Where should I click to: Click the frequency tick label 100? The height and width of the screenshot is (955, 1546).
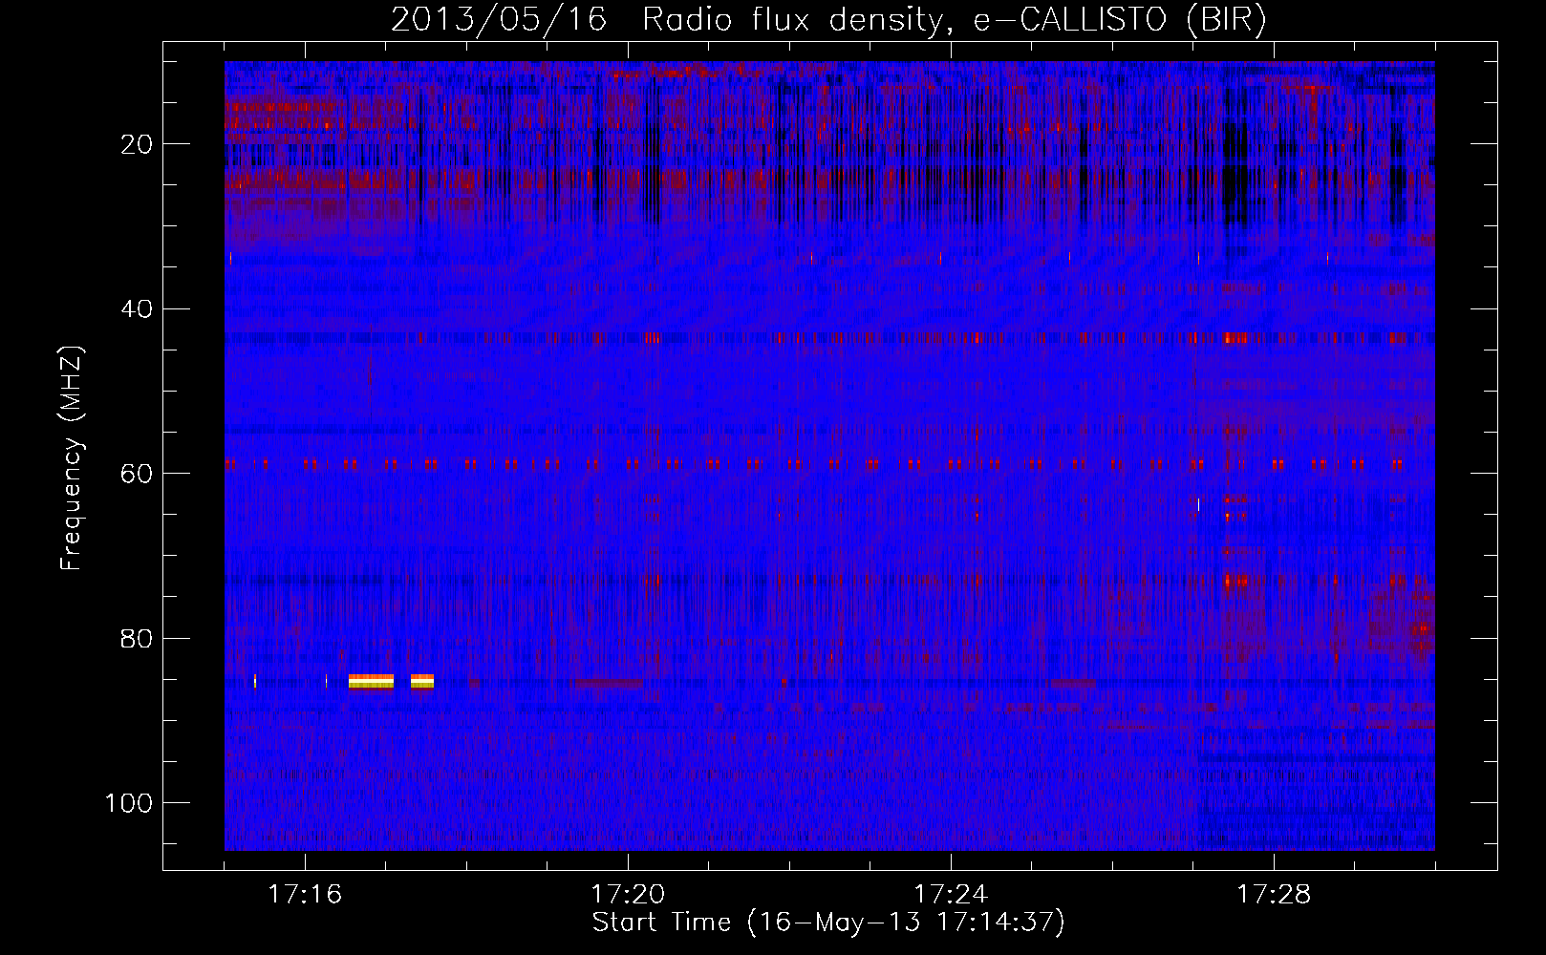coord(129,803)
